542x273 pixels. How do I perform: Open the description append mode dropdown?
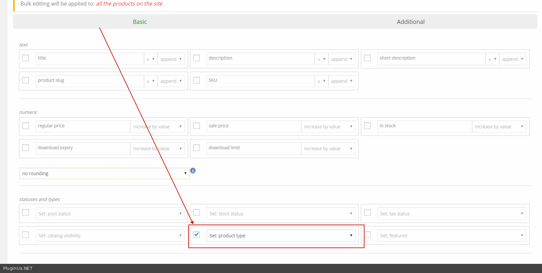[x=342, y=59]
